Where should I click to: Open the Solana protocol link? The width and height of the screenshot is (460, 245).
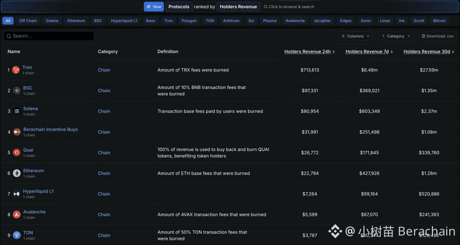pos(31,108)
